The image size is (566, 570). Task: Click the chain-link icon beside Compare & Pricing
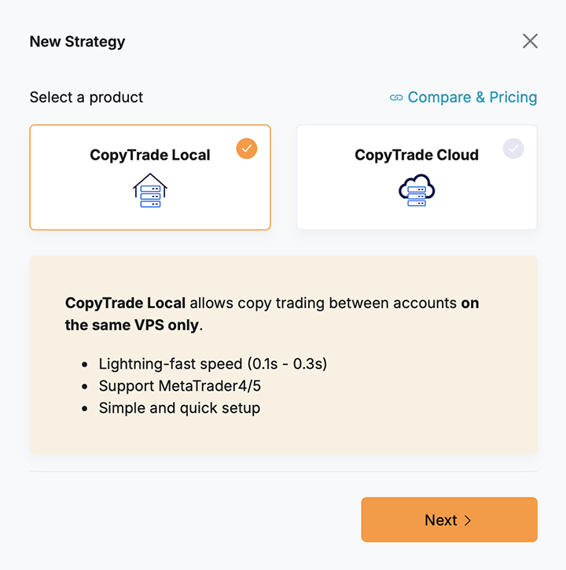[396, 97]
